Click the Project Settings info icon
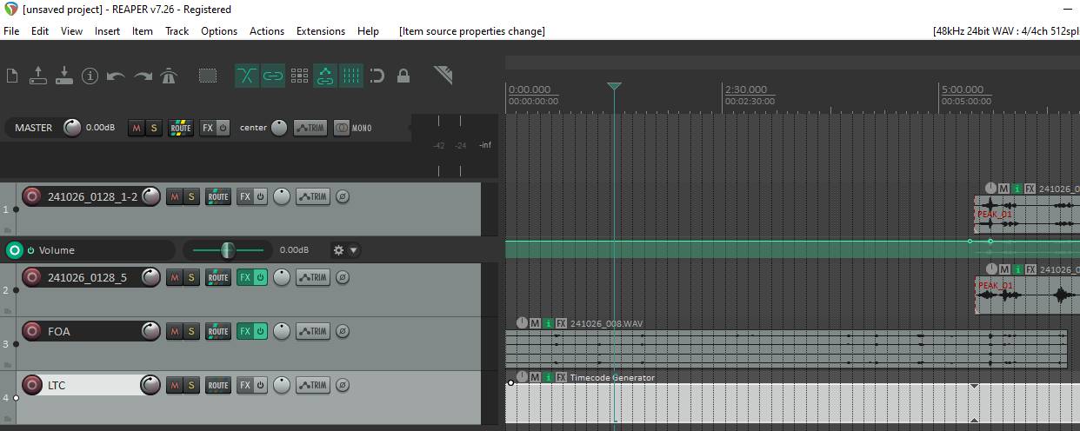This screenshot has height=431, width=1080. (90, 76)
